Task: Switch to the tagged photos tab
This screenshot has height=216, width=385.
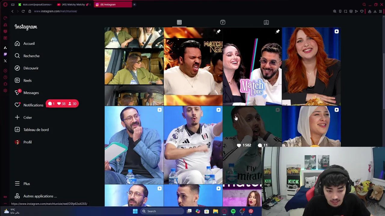Action: (x=266, y=22)
